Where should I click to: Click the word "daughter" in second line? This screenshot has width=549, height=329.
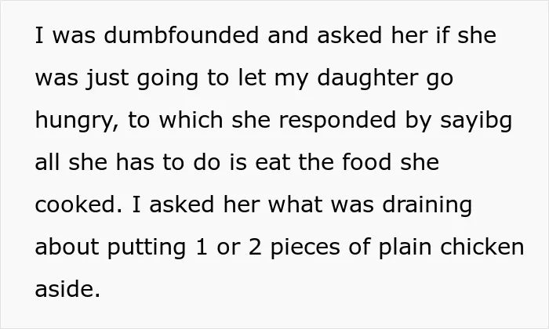[x=367, y=79]
